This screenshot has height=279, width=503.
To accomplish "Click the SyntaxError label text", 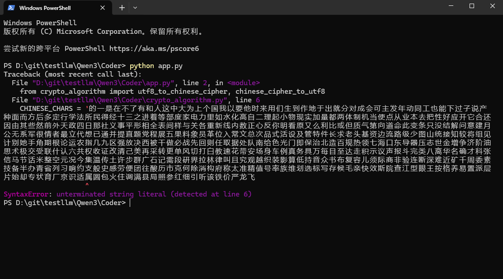I will (x=26, y=194).
